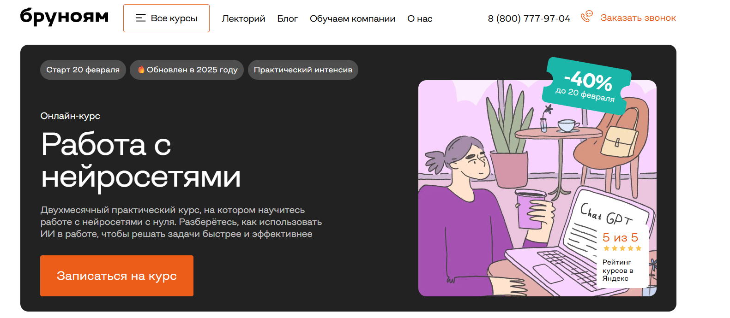Click the -40% discount ticket
730x318 pixels.
pos(586,86)
